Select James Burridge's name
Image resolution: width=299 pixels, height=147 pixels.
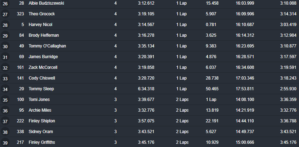click(x=43, y=57)
